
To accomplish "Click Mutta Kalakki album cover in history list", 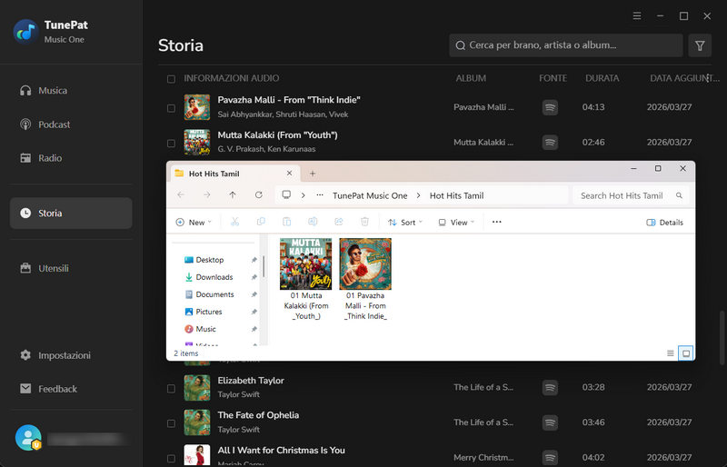I will pyautogui.click(x=197, y=142).
